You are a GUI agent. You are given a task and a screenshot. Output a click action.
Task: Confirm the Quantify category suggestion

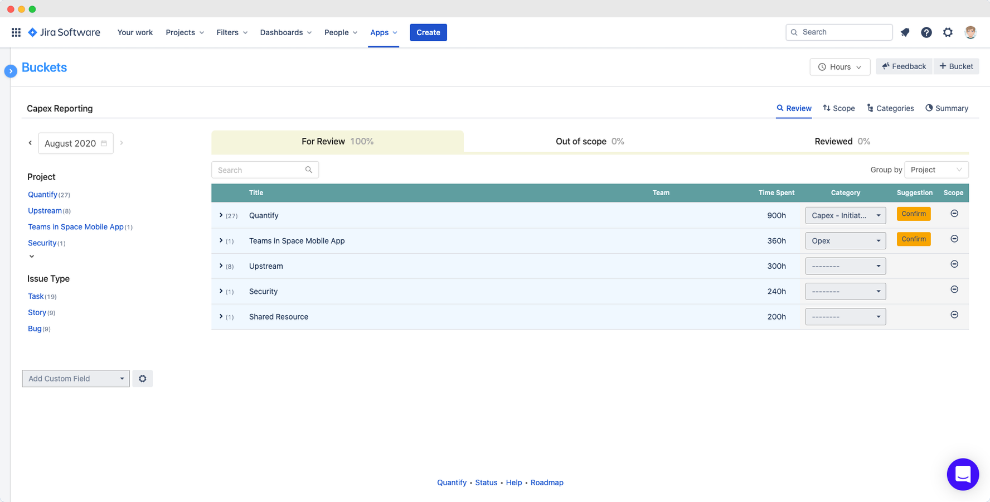(x=914, y=214)
